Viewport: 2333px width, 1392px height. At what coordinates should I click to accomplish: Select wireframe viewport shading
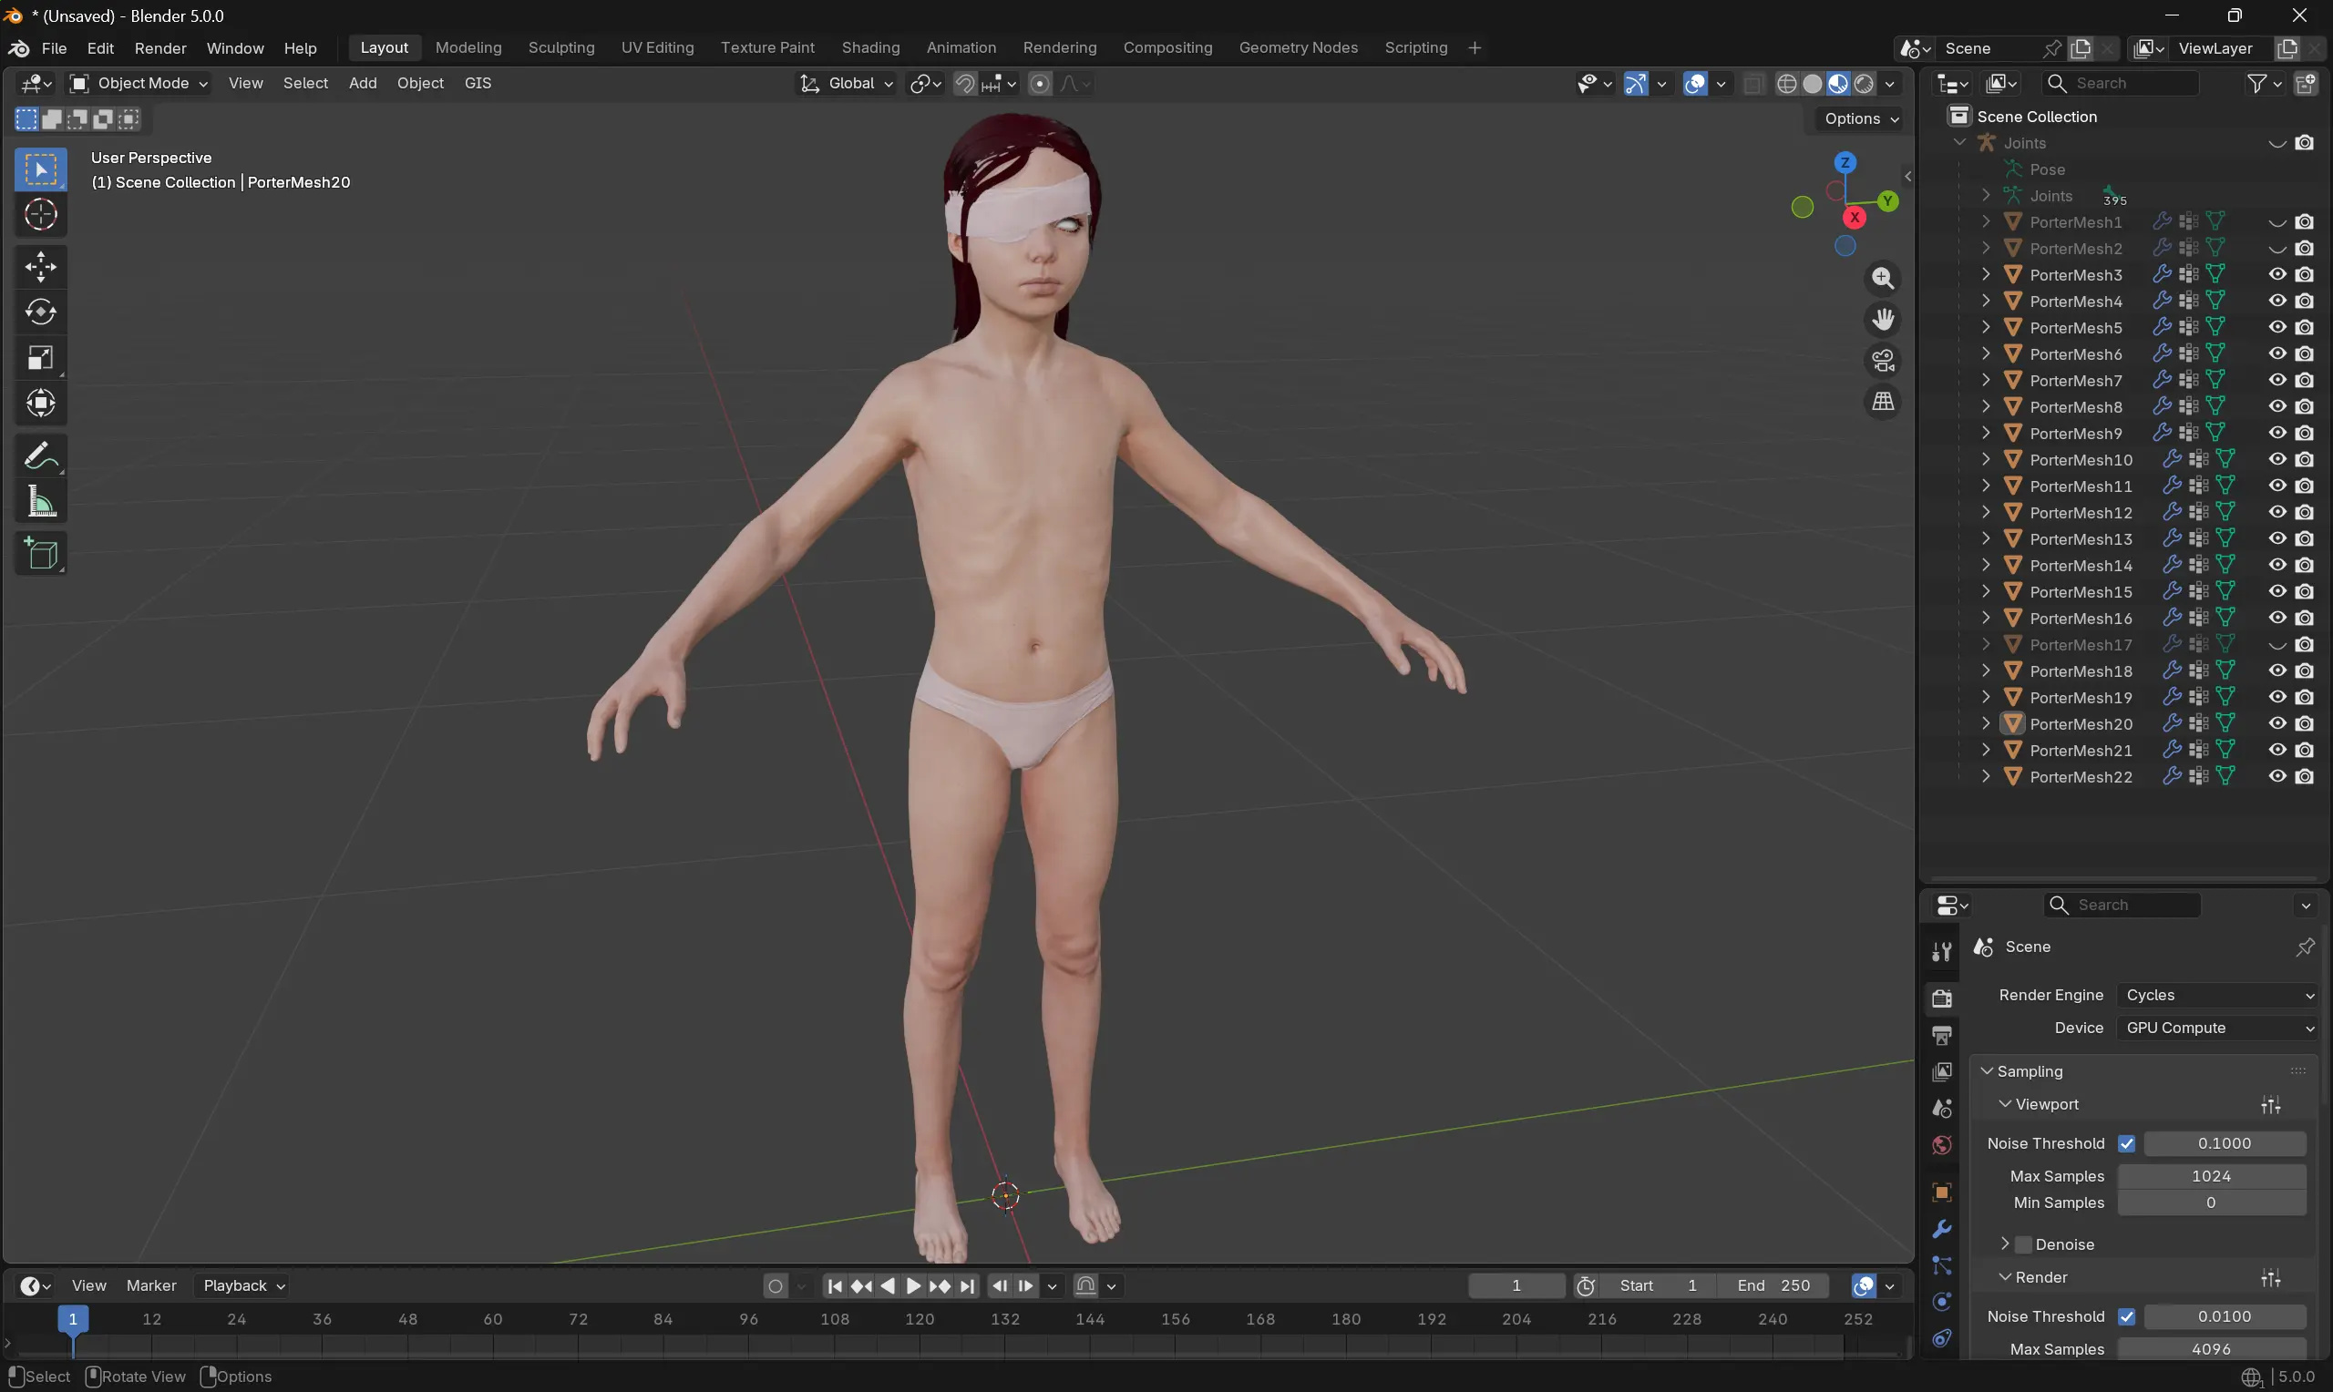pos(1787,84)
